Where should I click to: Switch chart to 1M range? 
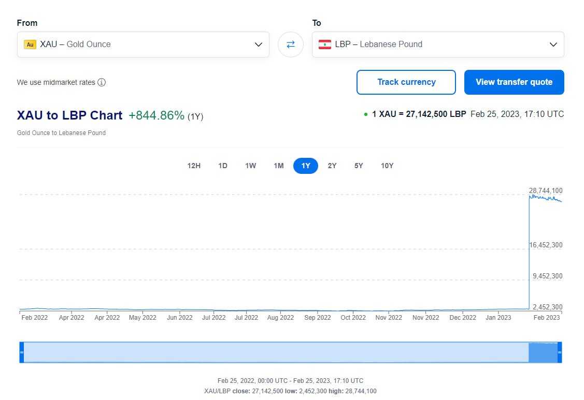tap(279, 166)
